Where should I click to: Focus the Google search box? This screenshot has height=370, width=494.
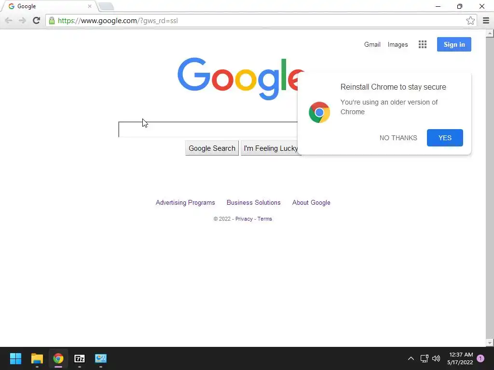208,129
